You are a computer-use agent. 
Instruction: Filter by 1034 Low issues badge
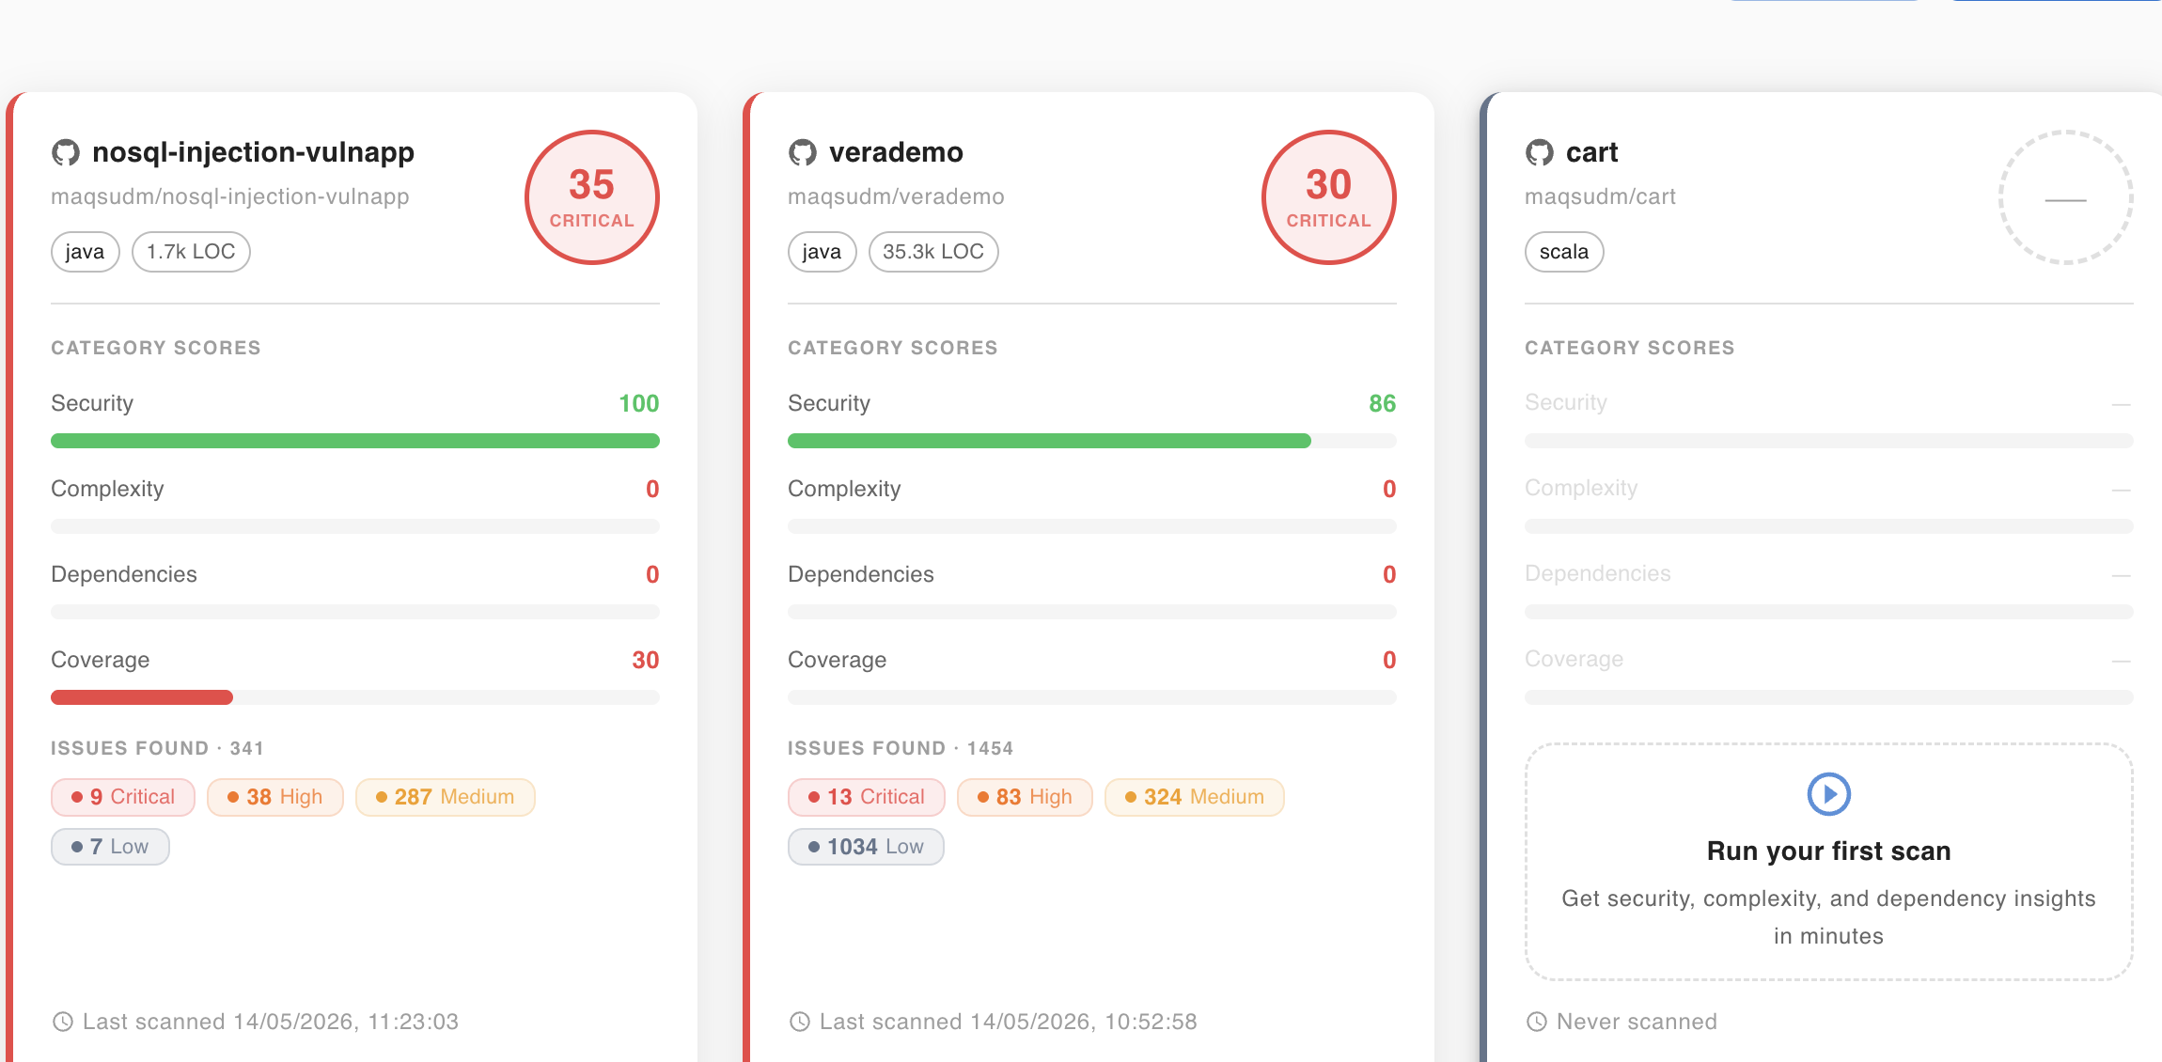(866, 847)
